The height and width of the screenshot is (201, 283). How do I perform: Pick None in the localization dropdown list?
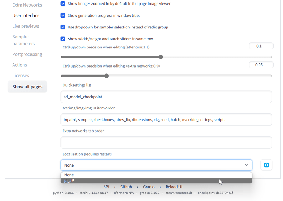(156, 175)
